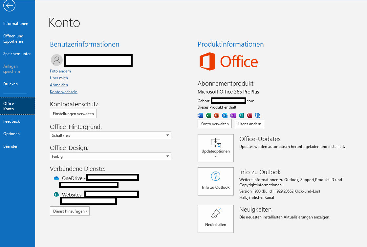Click the Microsoft Office 365 ProPlus text

pos(228,92)
